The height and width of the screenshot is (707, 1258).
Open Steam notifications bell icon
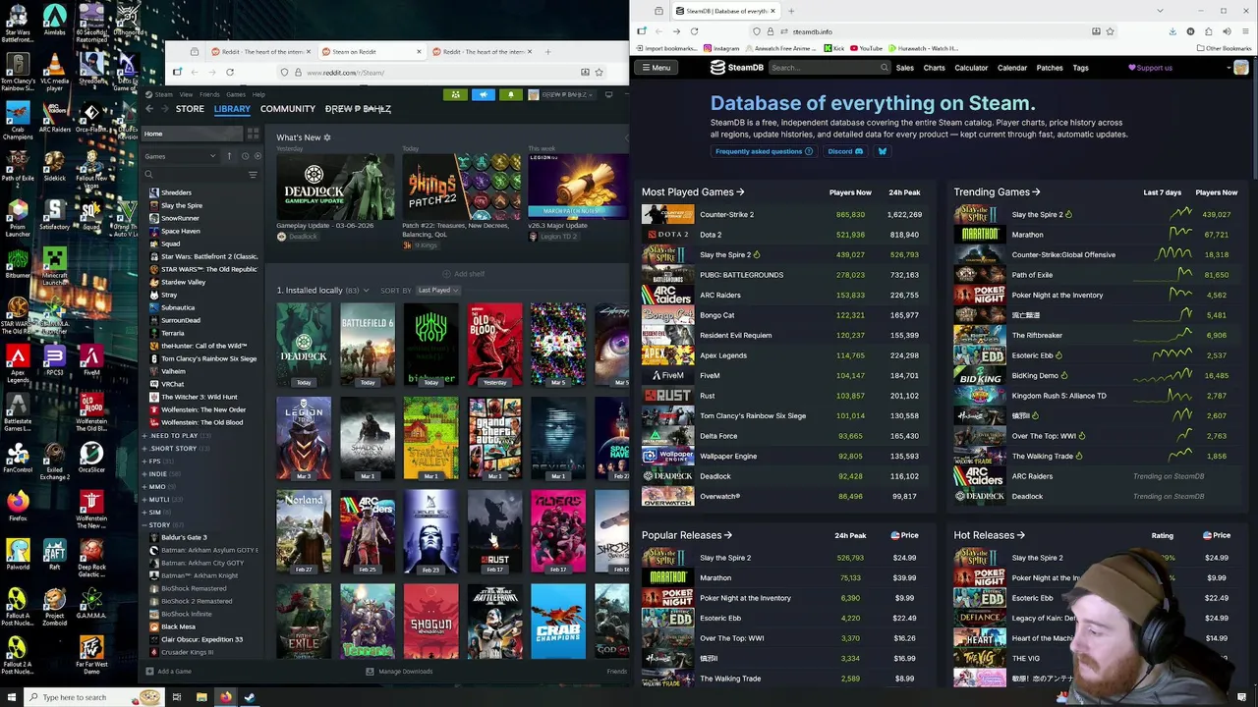point(510,94)
